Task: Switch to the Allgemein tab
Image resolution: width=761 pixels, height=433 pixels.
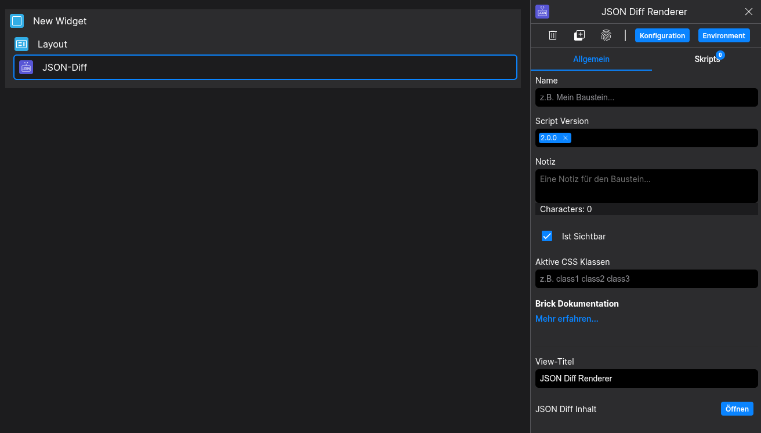Action: tap(591, 59)
